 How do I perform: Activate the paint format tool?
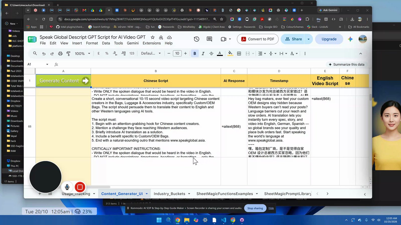[68, 53]
